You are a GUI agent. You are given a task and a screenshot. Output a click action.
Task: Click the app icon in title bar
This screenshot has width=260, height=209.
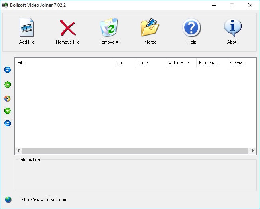click(x=5, y=5)
